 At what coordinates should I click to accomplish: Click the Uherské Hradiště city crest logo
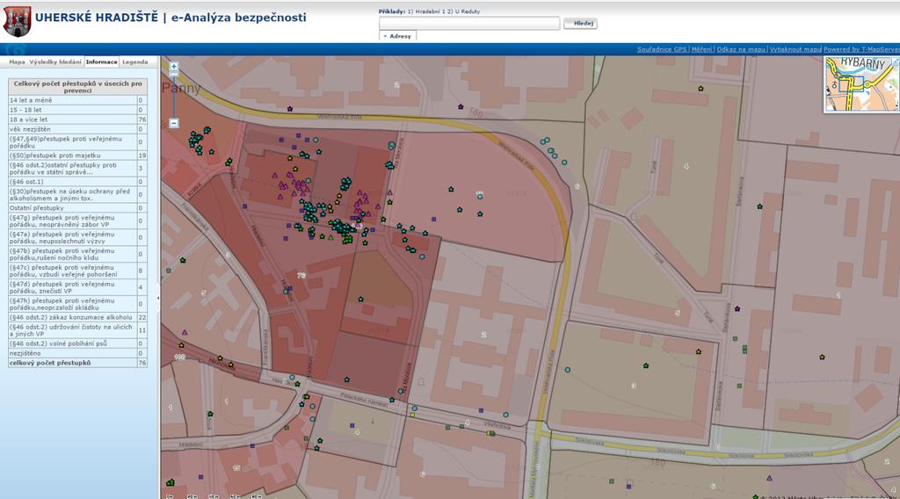(17, 21)
